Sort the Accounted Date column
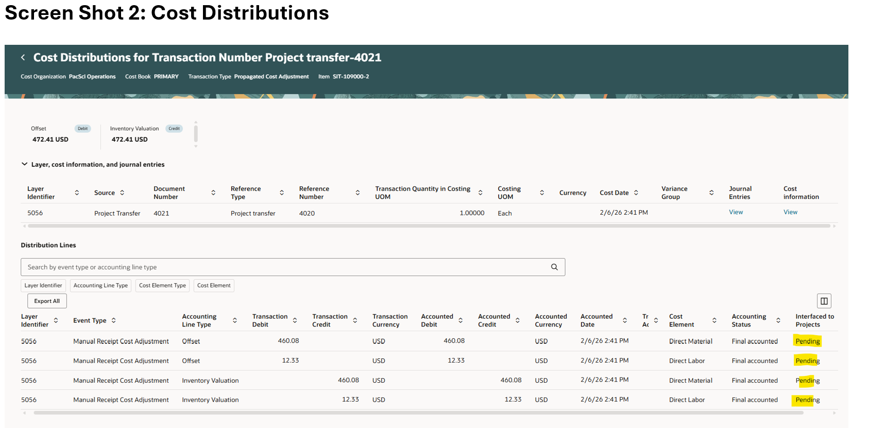 point(625,320)
